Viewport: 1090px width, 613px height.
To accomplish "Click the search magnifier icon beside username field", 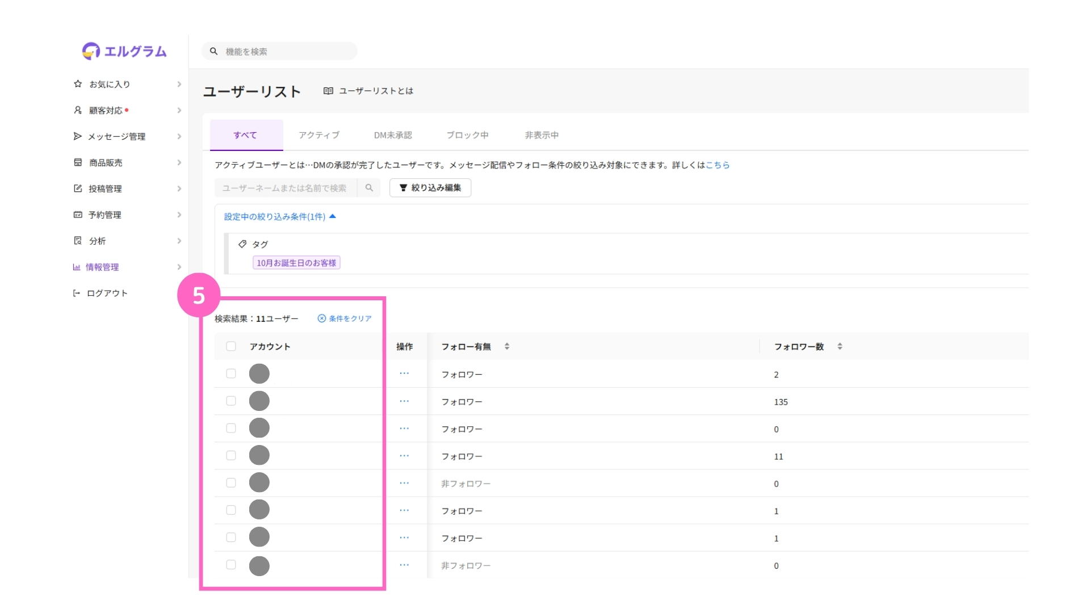I will [369, 188].
